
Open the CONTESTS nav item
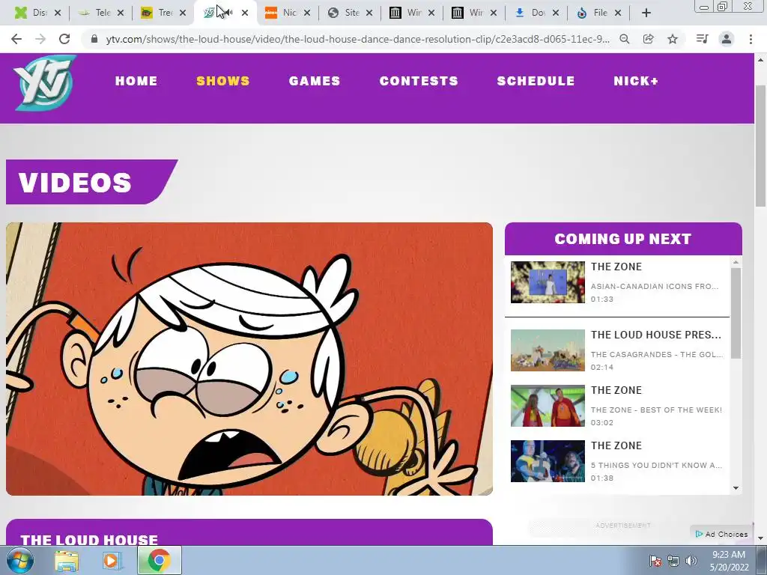click(x=419, y=81)
